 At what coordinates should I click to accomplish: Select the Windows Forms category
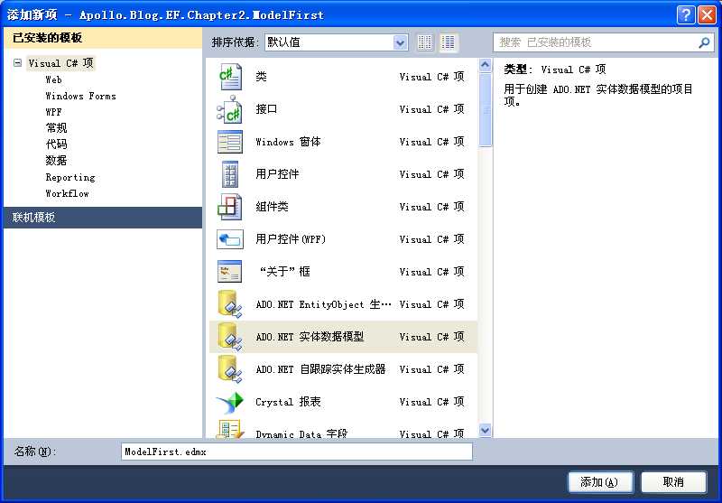pyautogui.click(x=80, y=96)
